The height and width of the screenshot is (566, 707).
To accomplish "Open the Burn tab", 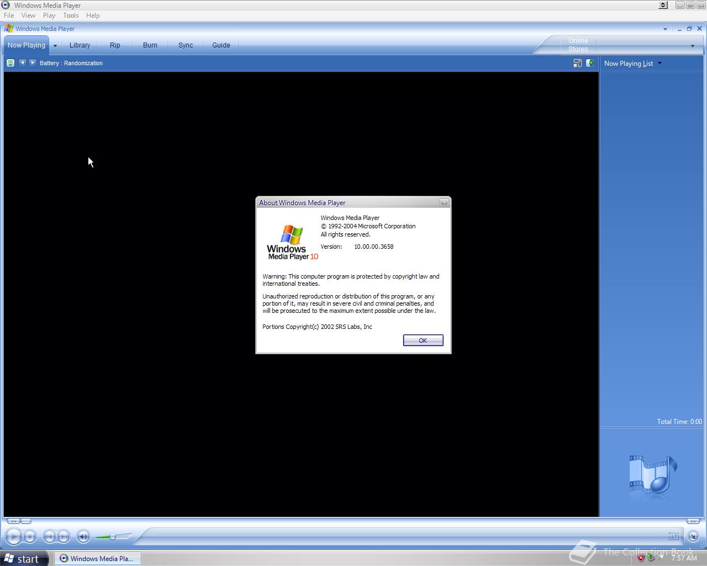I will (150, 45).
